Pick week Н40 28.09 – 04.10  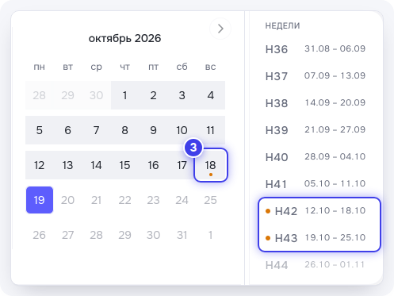pyautogui.click(x=316, y=157)
